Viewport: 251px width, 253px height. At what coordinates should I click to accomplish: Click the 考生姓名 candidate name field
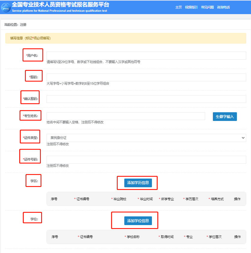(x=125, y=116)
